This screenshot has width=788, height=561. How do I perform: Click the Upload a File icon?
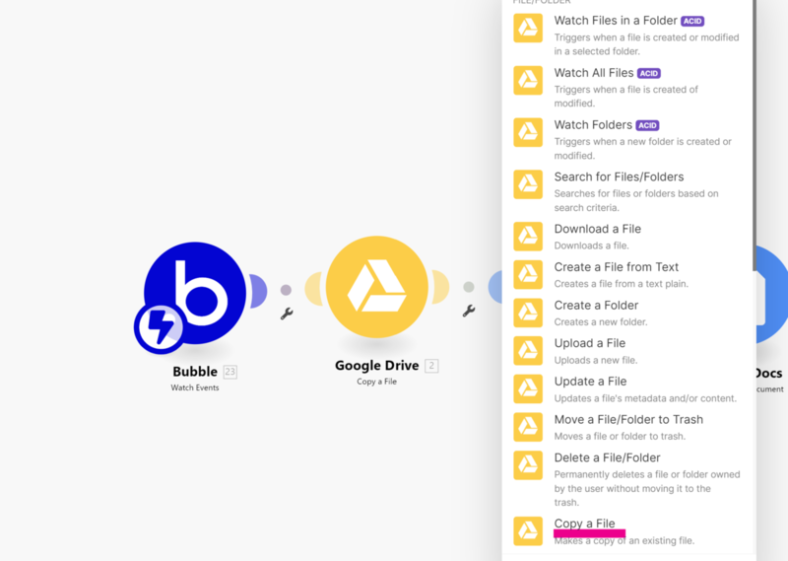(x=528, y=351)
